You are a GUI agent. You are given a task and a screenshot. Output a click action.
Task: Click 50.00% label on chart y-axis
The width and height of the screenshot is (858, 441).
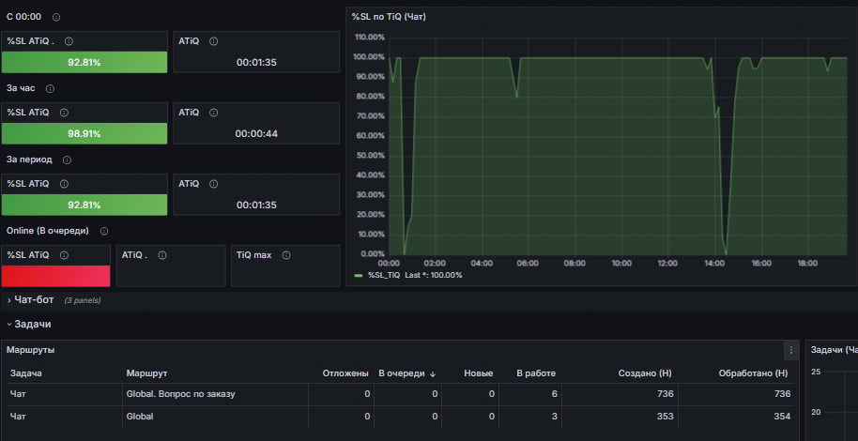tap(370, 156)
